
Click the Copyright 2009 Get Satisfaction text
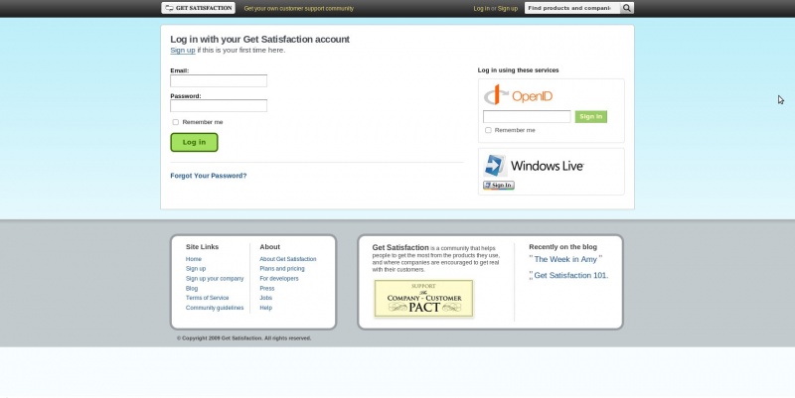pos(243,338)
